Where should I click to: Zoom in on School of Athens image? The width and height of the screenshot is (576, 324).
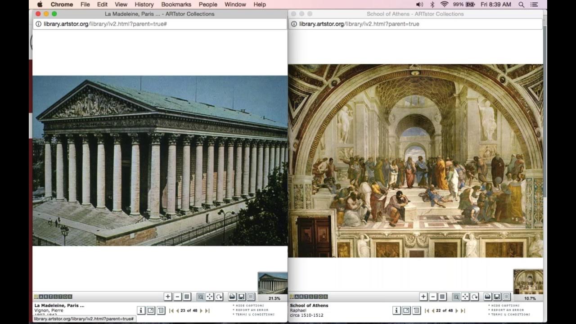click(423, 297)
